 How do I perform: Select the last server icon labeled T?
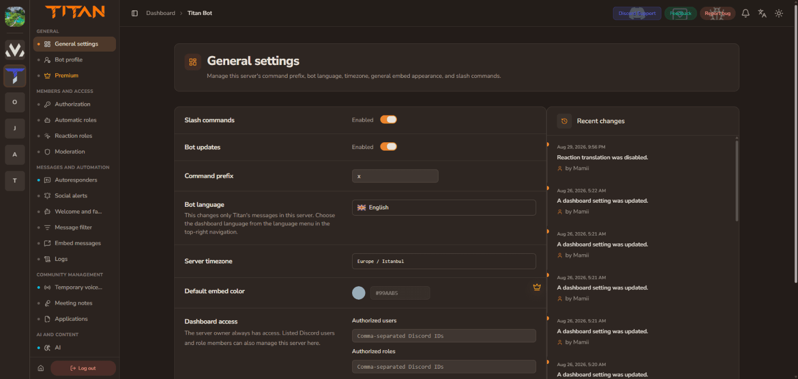point(15,180)
